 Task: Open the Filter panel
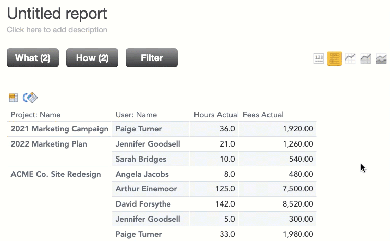pyautogui.click(x=152, y=58)
